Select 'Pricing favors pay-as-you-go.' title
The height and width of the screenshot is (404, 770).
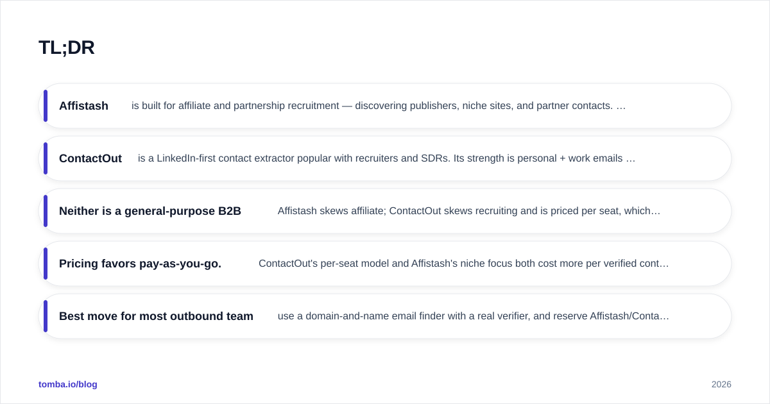(140, 264)
